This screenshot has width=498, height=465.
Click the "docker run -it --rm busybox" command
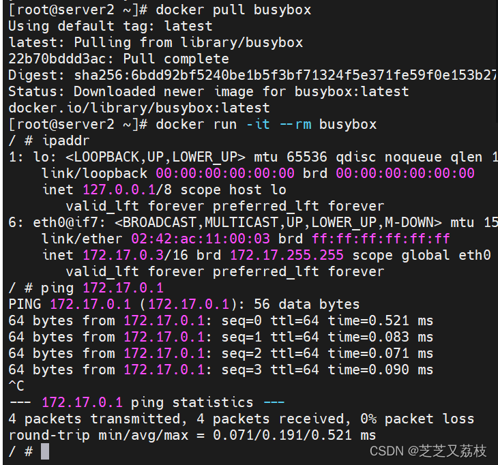(266, 124)
